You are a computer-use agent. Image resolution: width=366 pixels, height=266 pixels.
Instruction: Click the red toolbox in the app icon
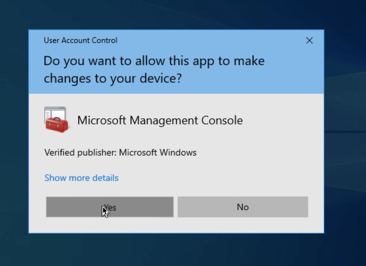point(57,125)
